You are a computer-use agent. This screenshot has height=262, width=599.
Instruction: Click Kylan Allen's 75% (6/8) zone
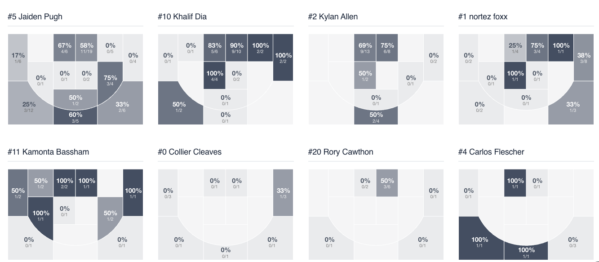(x=387, y=48)
